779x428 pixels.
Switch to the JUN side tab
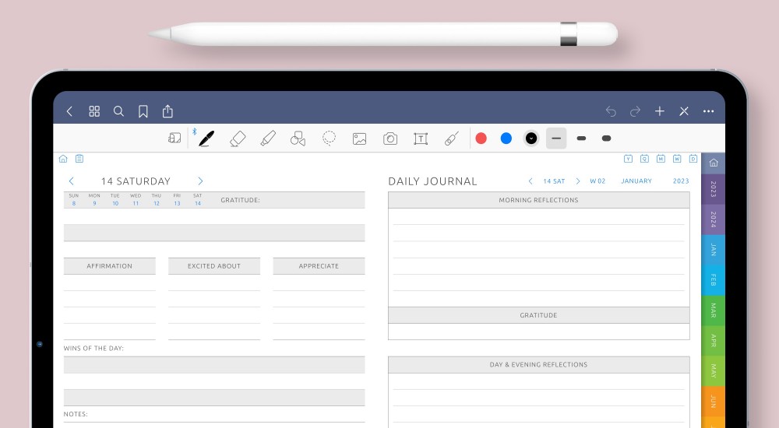(x=714, y=402)
